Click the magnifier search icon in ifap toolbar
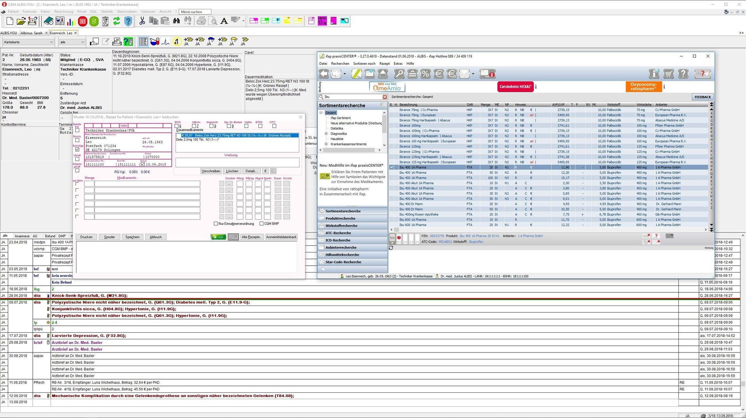Screen dimensions: 746x418 (399, 74)
